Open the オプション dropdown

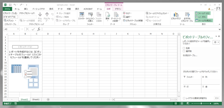click(x=10, y=21)
